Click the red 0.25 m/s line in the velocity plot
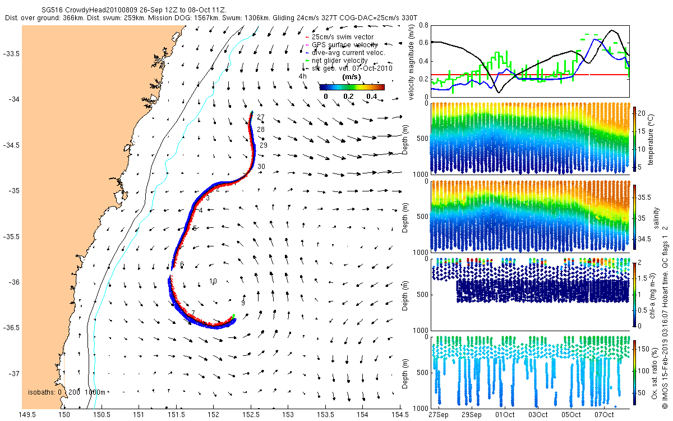 [530, 74]
